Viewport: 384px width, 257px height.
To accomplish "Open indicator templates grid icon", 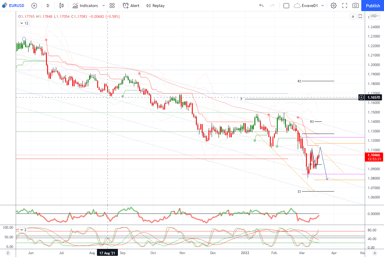I will 112,6.
